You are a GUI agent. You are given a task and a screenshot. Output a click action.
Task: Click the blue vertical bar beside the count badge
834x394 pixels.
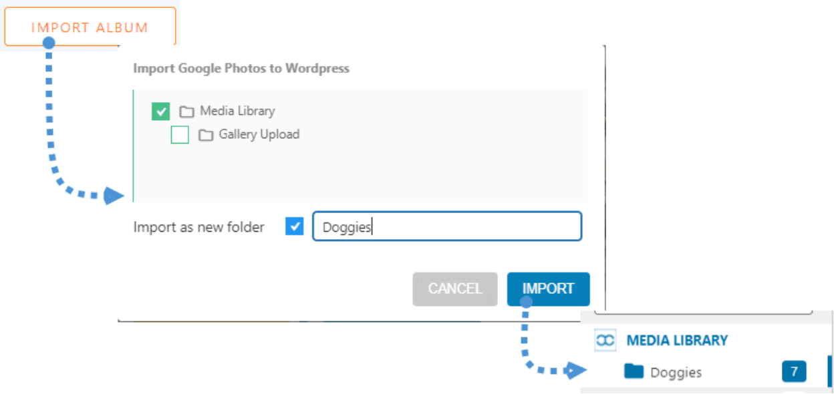coord(829,371)
